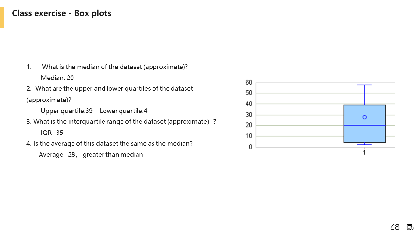Click the slide number 68

[395, 227]
